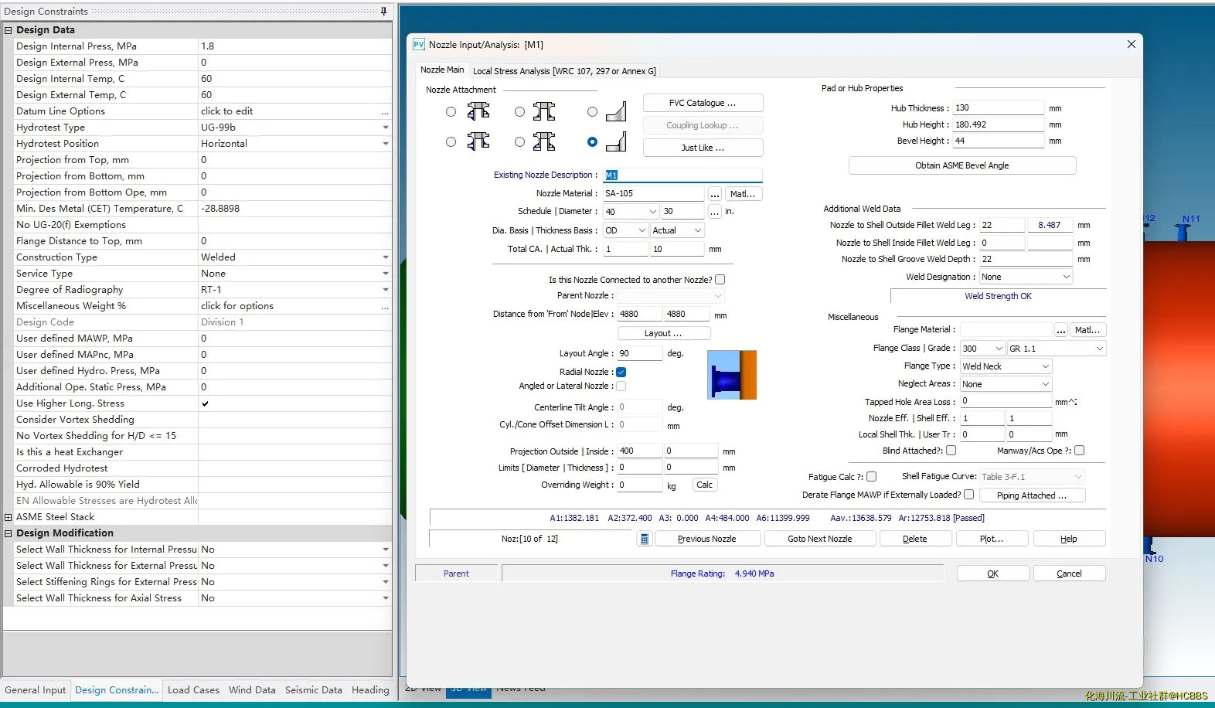Viewport: 1215px width, 708px height.
Task: Open the Nozzle Material browse ellipsis button
Action: tap(715, 194)
